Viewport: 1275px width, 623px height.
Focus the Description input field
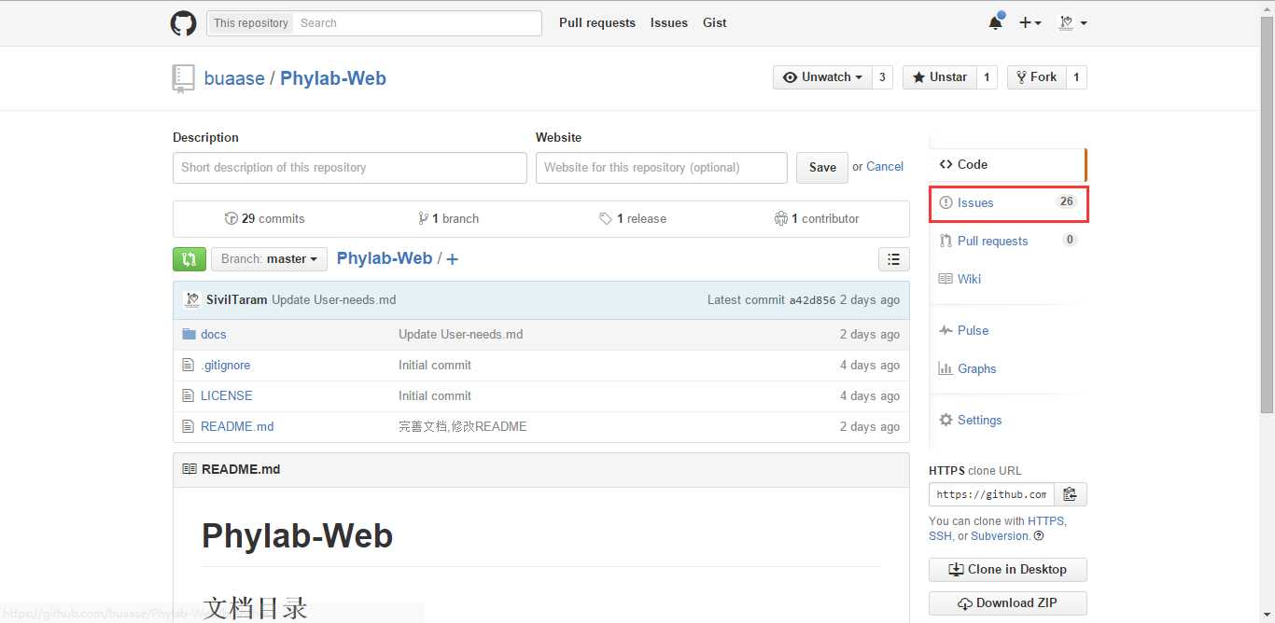point(350,168)
